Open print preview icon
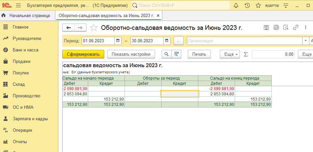 pyautogui.click(x=286, y=28)
